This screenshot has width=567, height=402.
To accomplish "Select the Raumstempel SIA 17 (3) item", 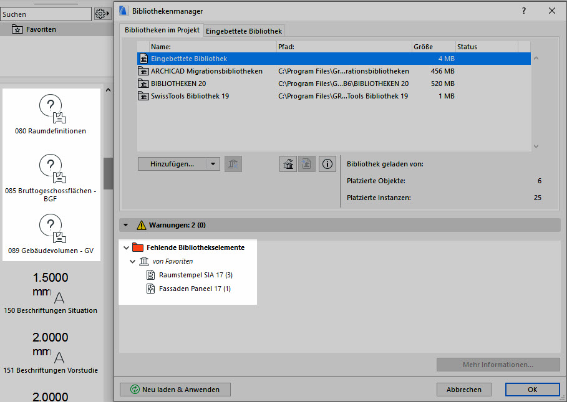I will [196, 275].
